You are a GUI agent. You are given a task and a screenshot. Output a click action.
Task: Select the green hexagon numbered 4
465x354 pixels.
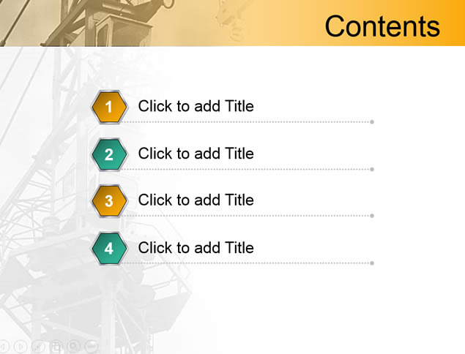coord(109,248)
